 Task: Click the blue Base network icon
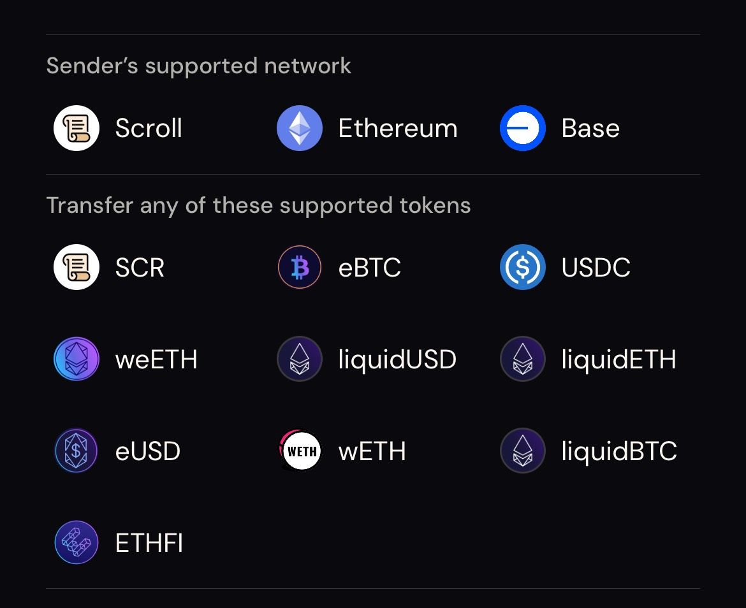(523, 128)
